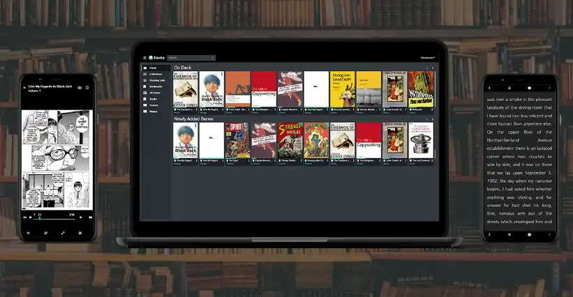Advance On Deck carousel with right chevron
The image size is (573, 297).
tap(433, 68)
